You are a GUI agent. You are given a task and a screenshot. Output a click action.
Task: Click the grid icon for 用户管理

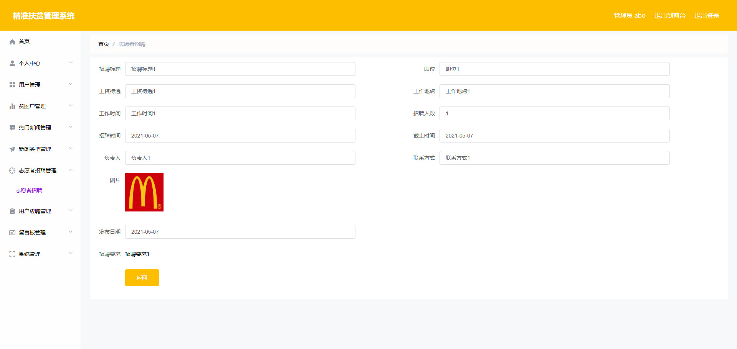click(12, 85)
